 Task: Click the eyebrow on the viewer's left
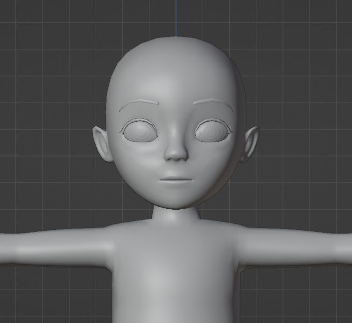point(139,105)
